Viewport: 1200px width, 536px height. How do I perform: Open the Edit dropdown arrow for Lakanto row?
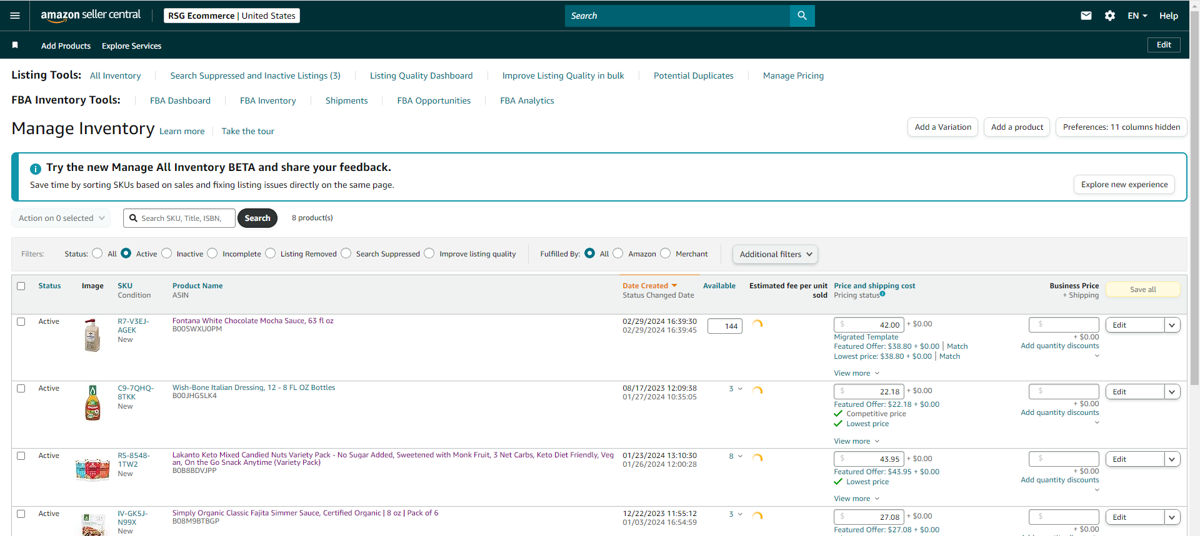[1172, 459]
